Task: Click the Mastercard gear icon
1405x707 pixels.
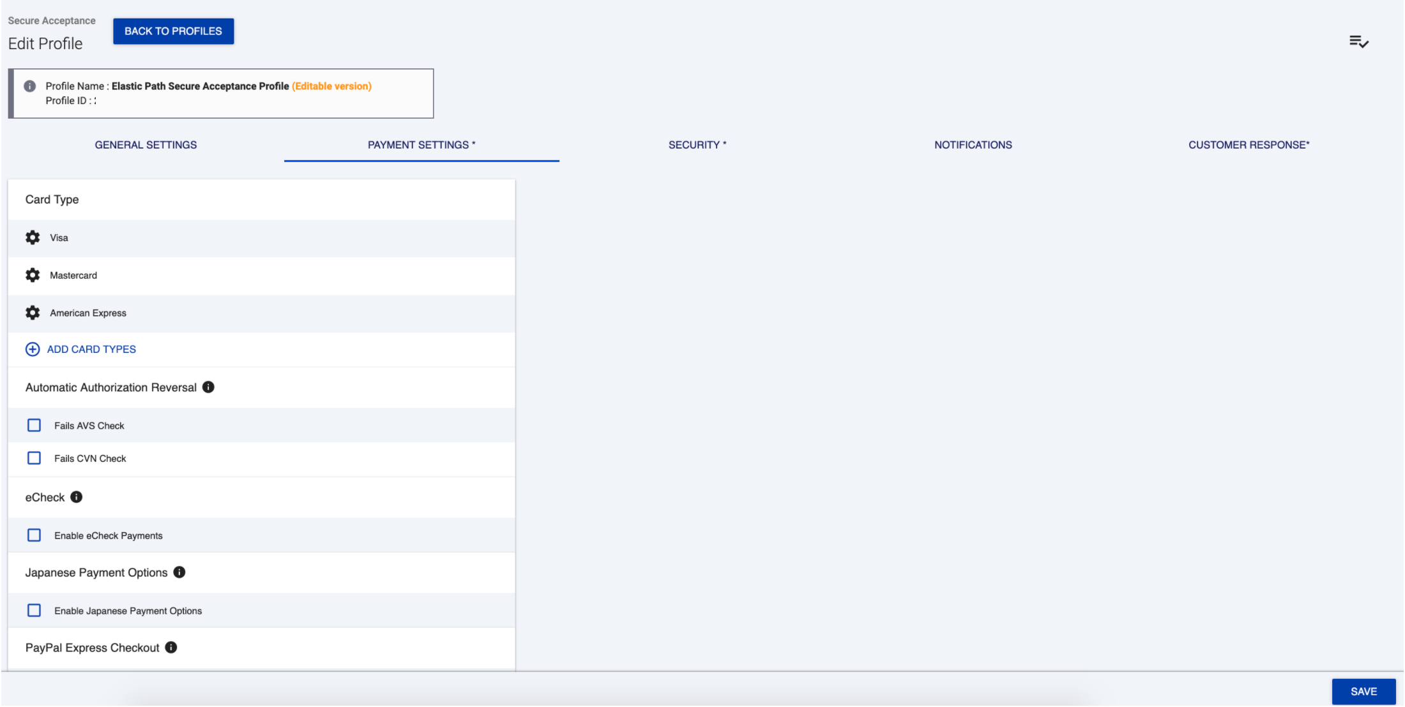Action: [x=33, y=276]
